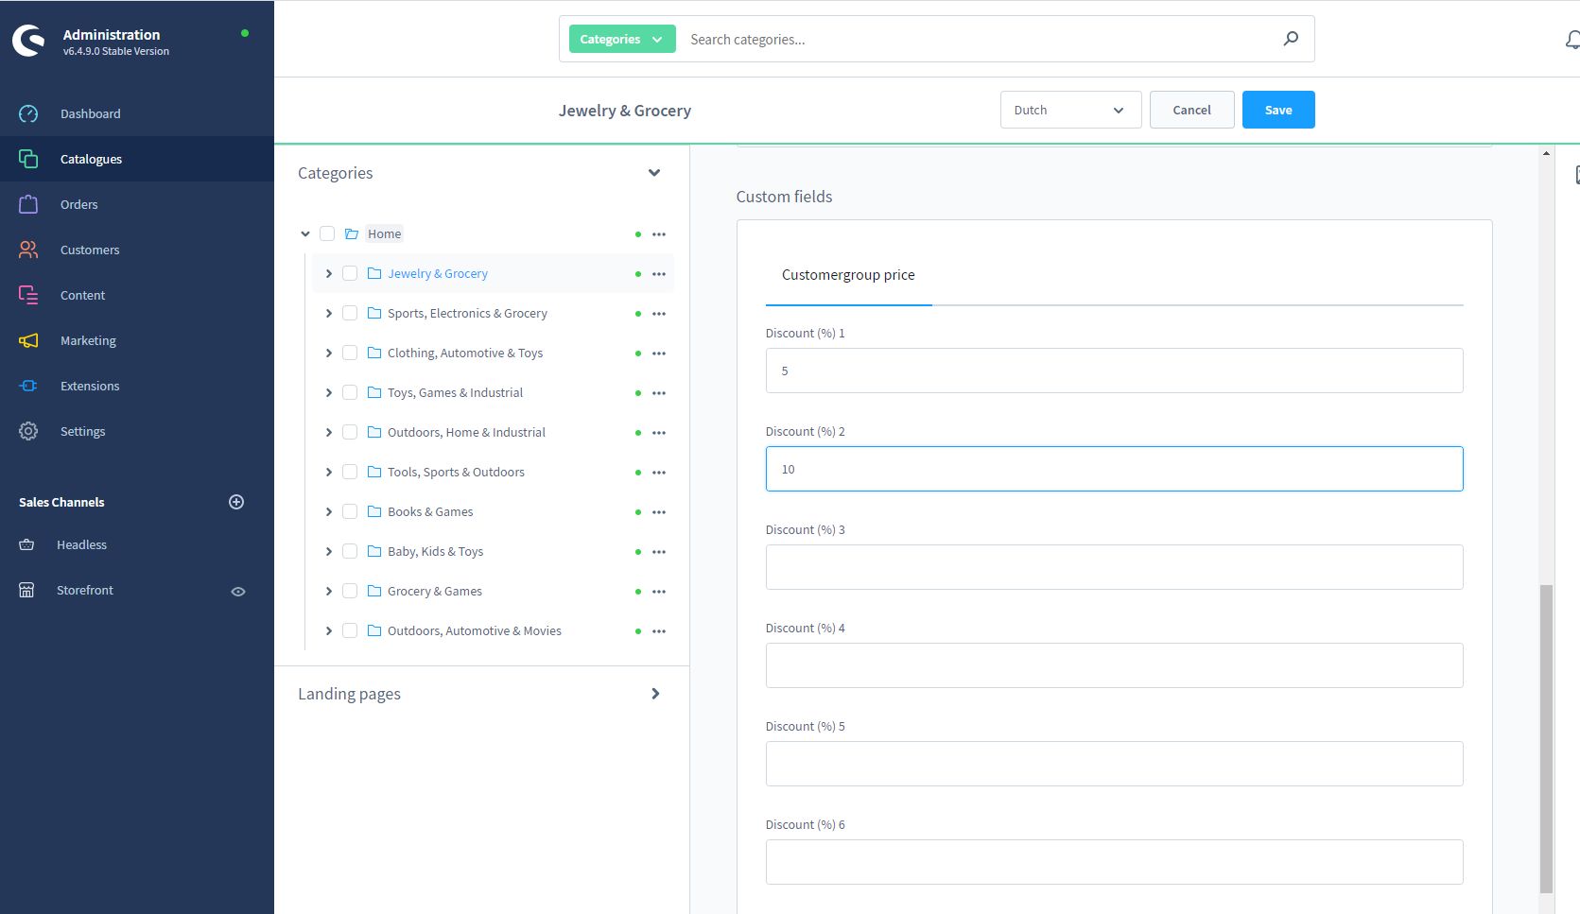Viewport: 1580px width, 914px height.
Task: Focus the search categories field
Action: pos(979,39)
